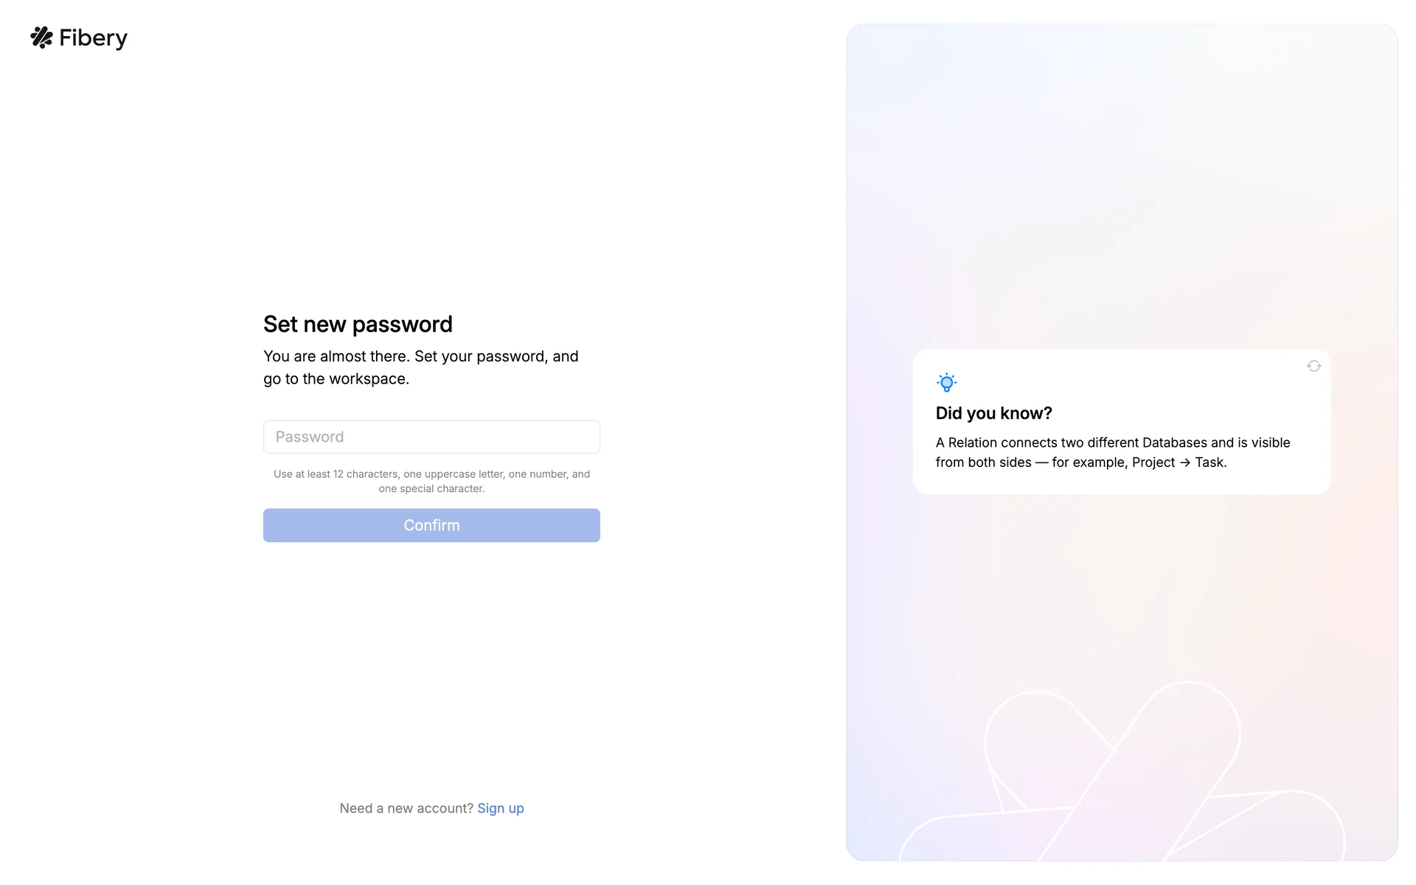
Task: Click "one special character" hint line
Action: point(431,489)
